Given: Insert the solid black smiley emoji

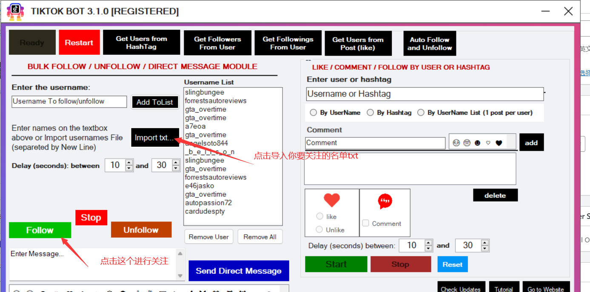Looking at the screenshot, I should pos(477,143).
